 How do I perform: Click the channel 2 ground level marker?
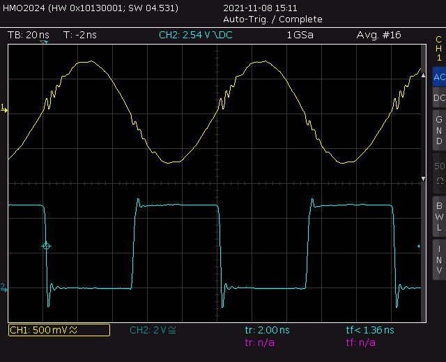4,288
